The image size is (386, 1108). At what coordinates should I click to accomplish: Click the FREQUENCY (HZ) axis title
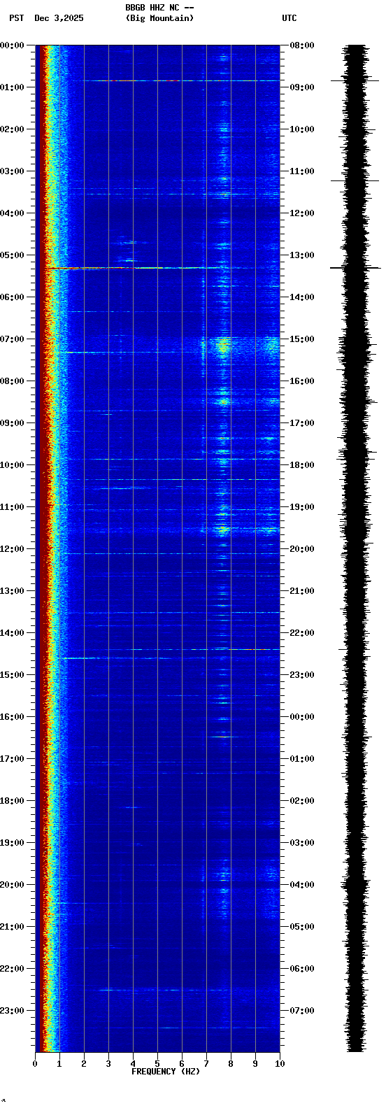pos(166,1072)
